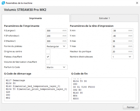This screenshot has height=111, width=140.
Task: Click the M84 line in end G-code
Action: (x=75, y=96)
